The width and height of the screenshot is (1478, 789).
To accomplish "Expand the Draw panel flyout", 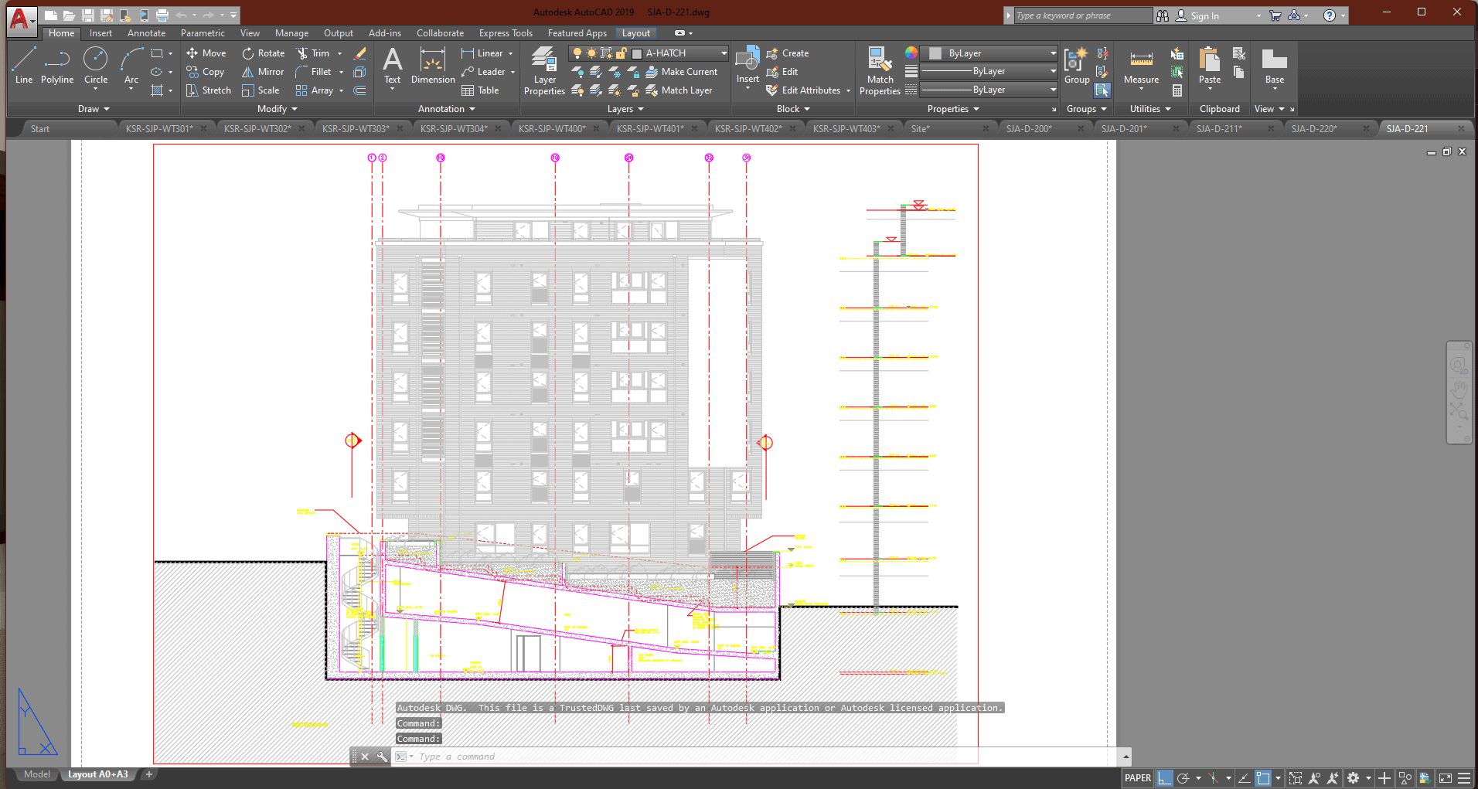I will pos(94,109).
